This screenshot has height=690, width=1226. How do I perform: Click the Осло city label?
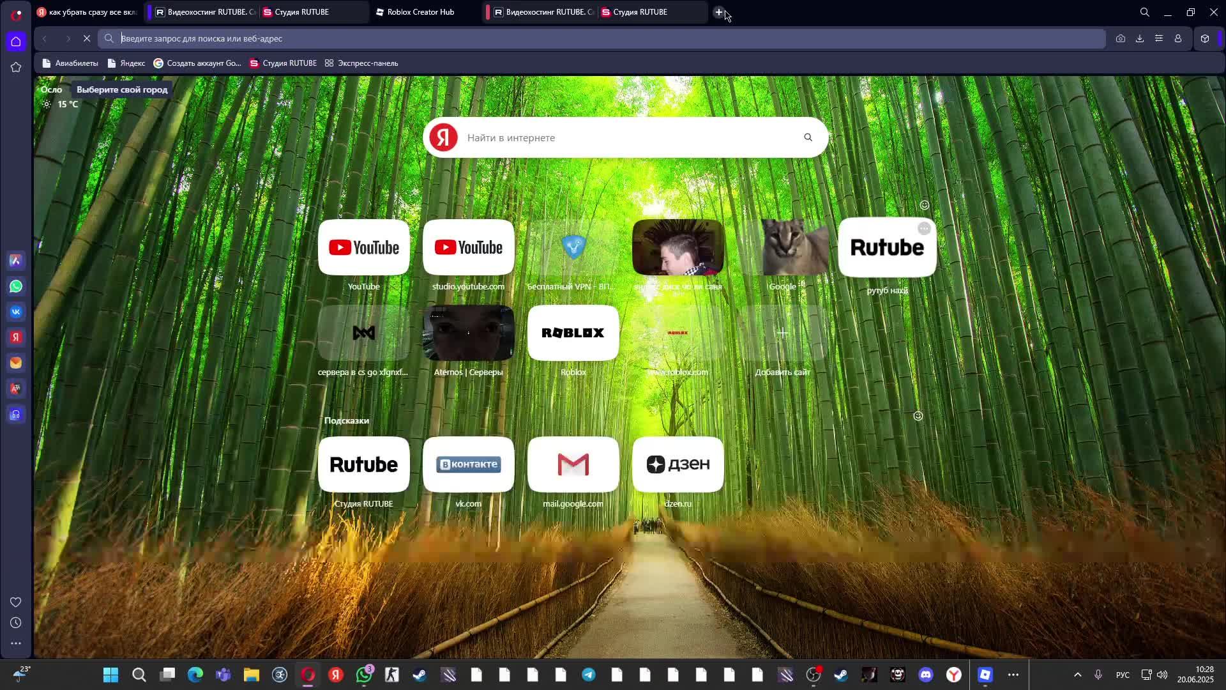click(x=52, y=89)
